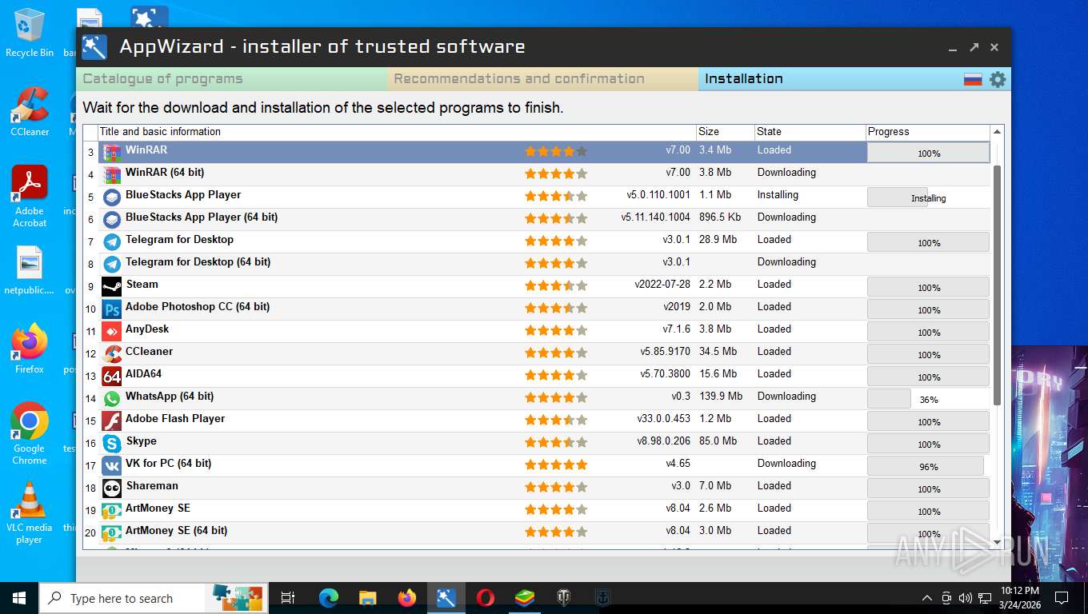Click the WinRAR icon in row 3
The image size is (1088, 614).
click(x=112, y=152)
